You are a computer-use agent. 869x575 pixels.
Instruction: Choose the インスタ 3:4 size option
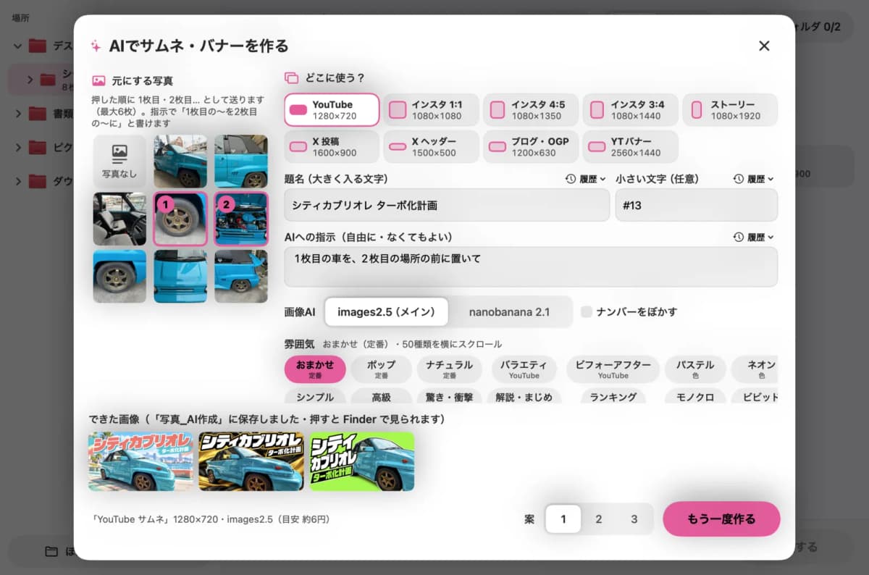pos(631,110)
